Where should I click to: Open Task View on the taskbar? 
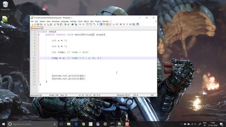pyautogui.click(x=61, y=124)
